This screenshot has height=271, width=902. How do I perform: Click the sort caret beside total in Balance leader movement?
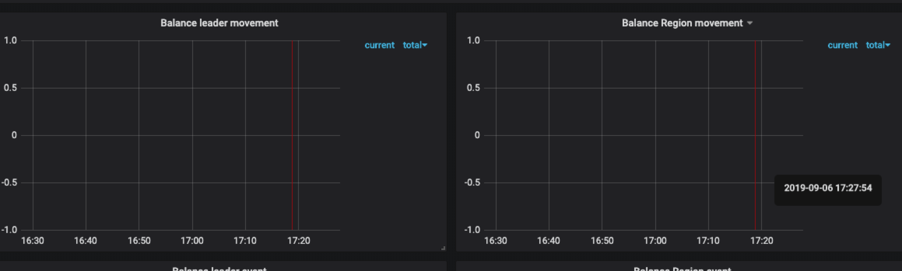(425, 45)
